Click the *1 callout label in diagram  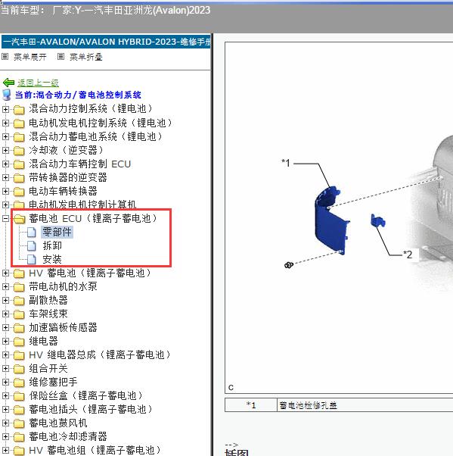click(286, 163)
